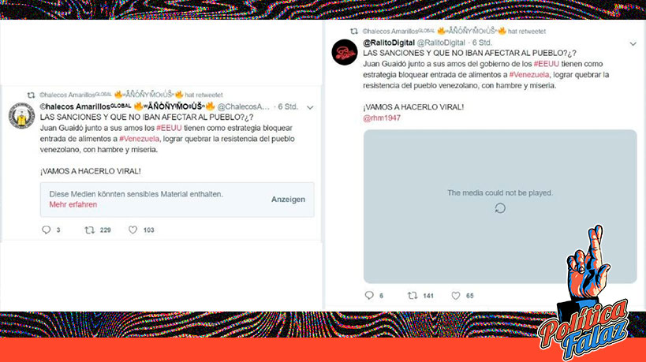Click the gray unplayable media box

click(500, 207)
